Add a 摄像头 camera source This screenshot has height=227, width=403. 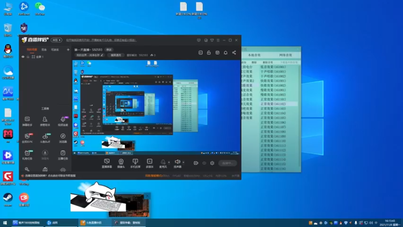(x=121, y=162)
